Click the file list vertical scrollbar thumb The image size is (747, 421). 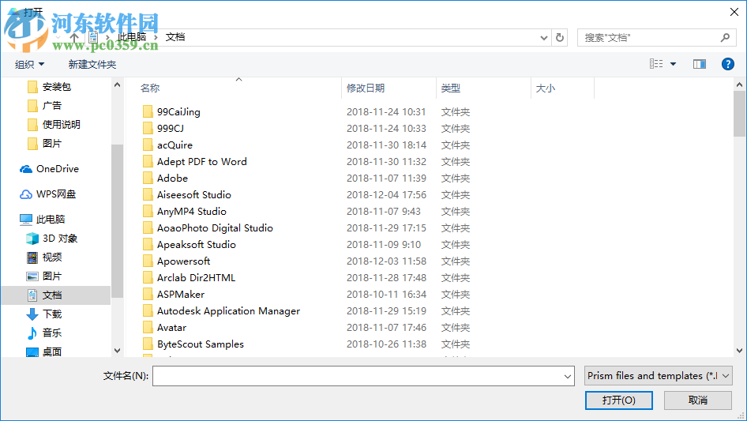(x=739, y=114)
